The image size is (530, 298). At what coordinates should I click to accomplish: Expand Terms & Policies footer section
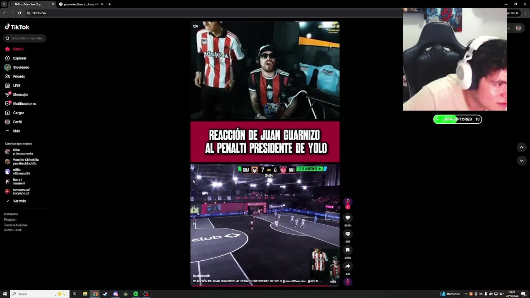tap(16, 225)
